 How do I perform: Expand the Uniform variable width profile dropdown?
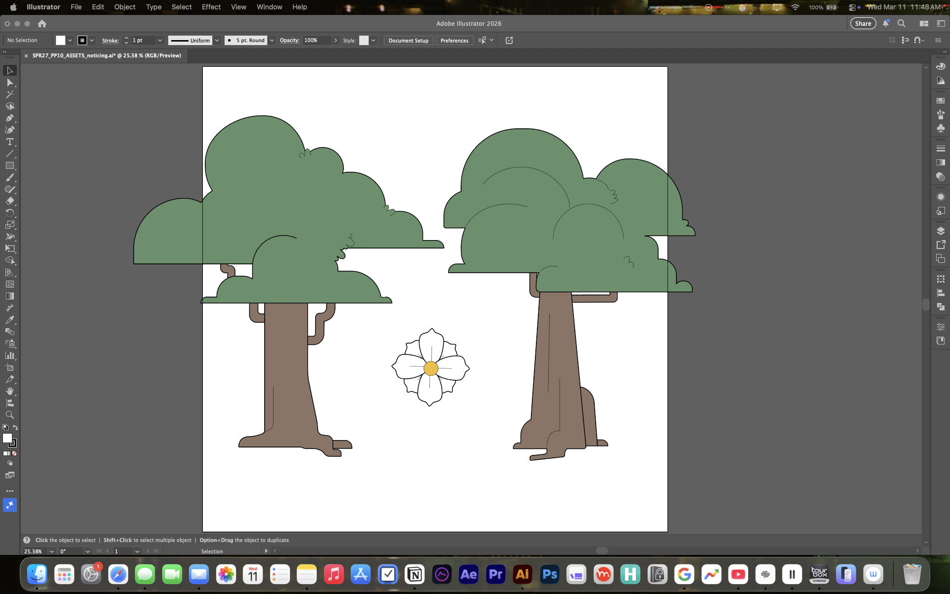[217, 41]
